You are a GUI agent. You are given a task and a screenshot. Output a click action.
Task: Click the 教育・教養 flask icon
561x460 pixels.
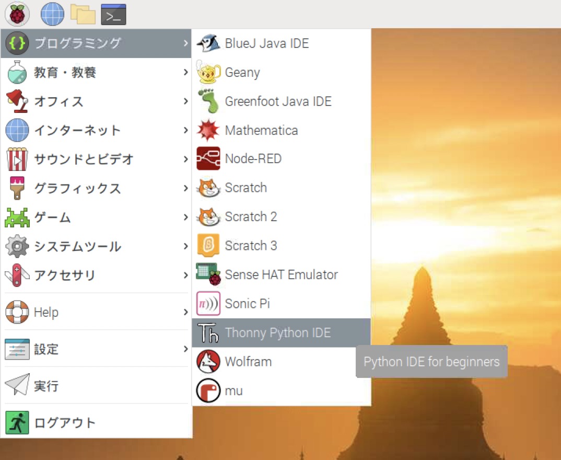click(x=17, y=72)
